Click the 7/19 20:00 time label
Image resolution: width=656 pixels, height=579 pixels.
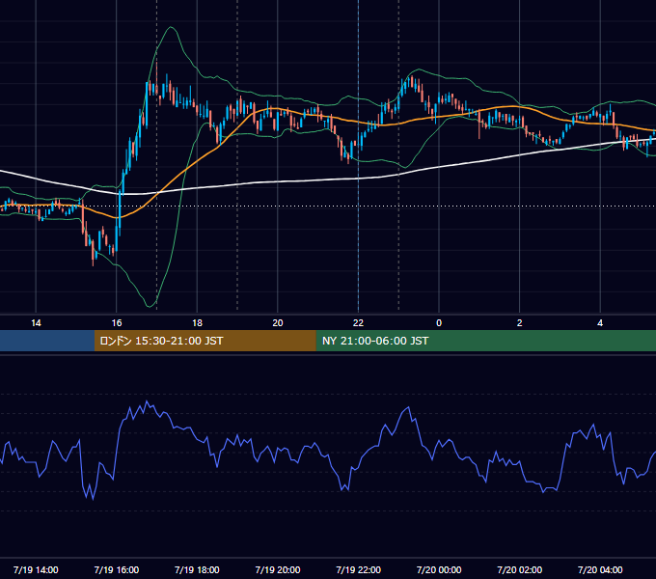[278, 569]
